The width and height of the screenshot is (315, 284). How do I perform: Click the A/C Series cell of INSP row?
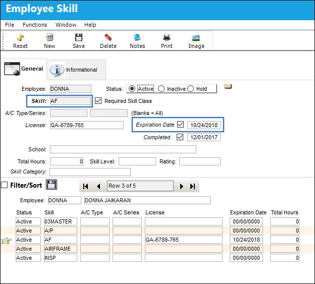pos(127,258)
